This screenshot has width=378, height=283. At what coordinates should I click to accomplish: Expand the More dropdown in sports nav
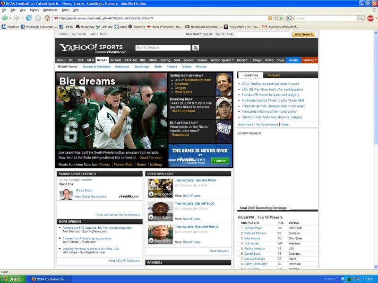pos(242,60)
